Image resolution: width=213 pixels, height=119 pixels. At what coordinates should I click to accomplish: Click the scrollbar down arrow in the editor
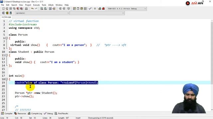pos(212,110)
